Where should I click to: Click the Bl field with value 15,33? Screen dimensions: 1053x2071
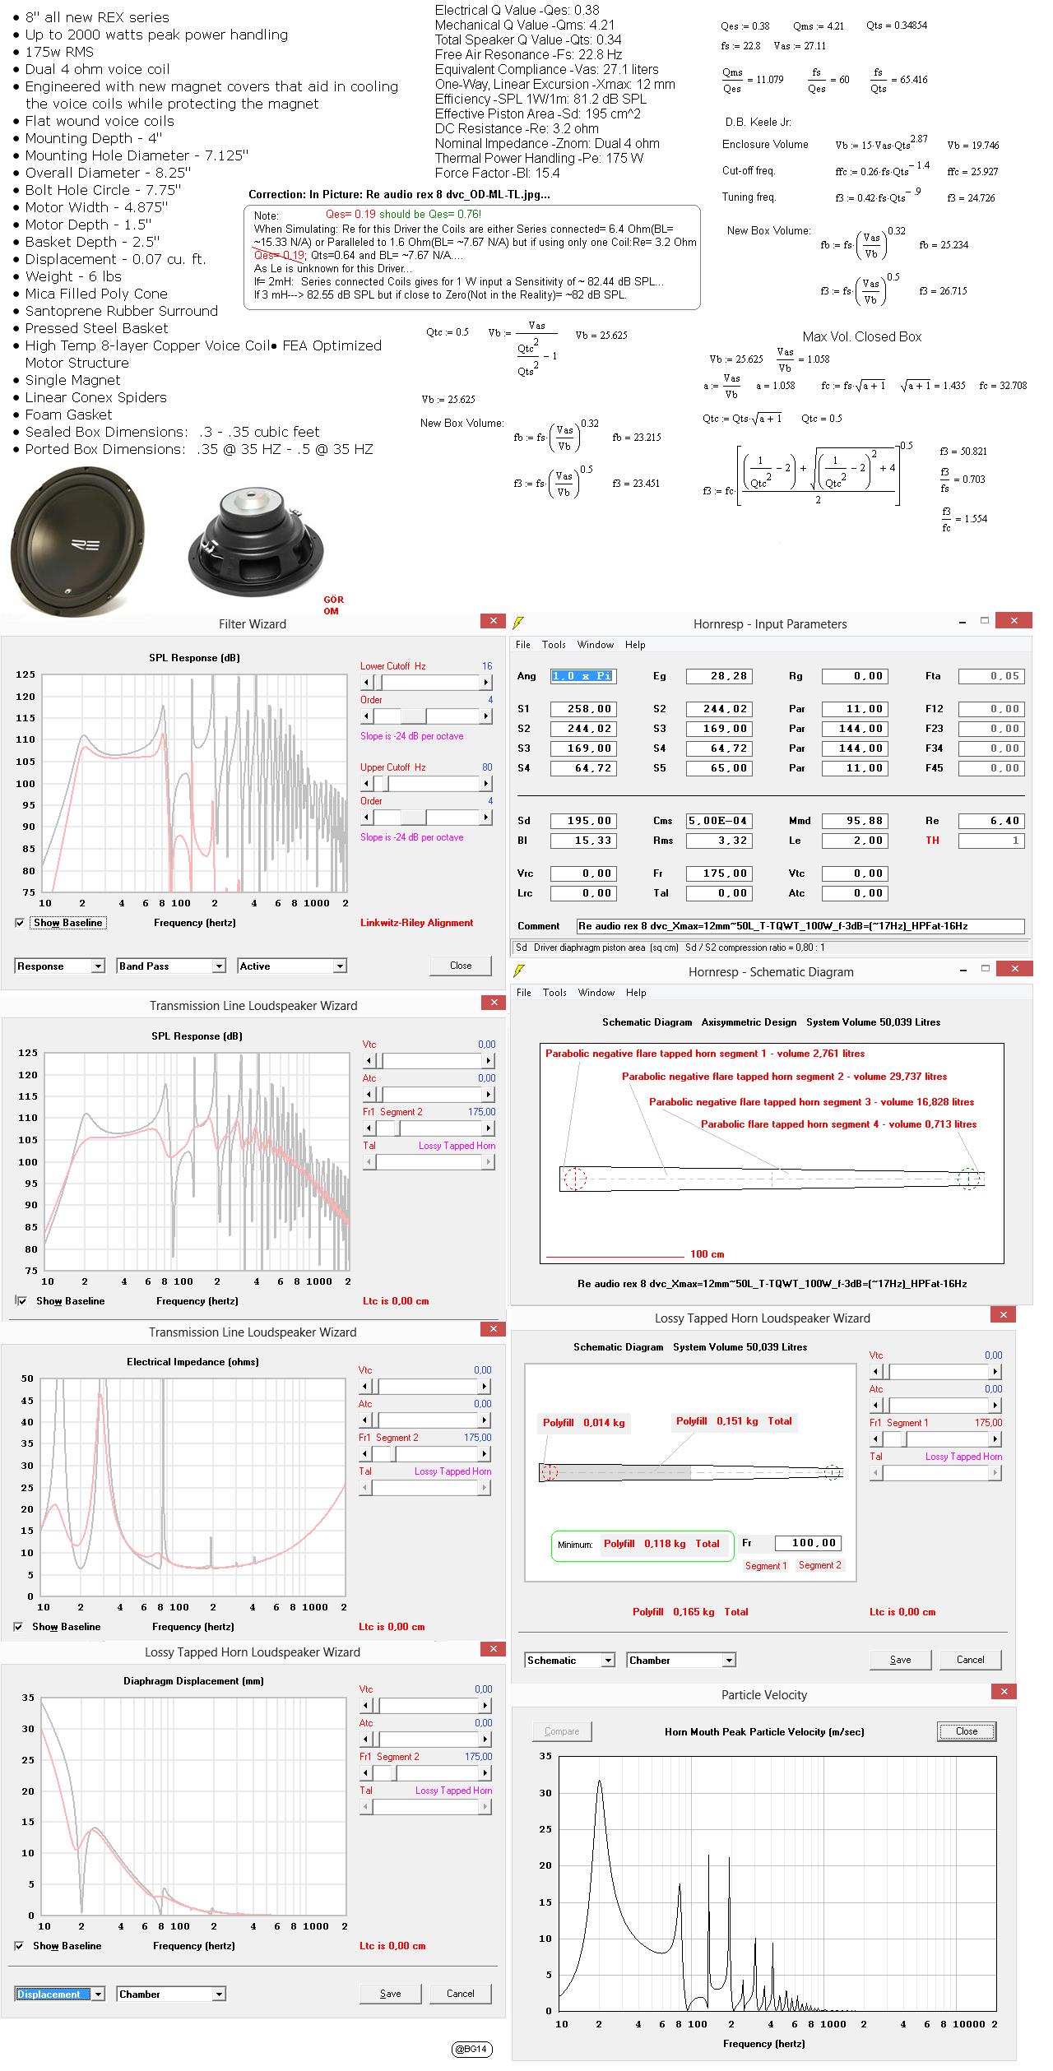(582, 841)
